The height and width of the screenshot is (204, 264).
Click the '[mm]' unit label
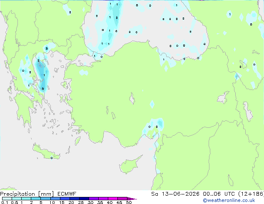[x=46, y=194]
